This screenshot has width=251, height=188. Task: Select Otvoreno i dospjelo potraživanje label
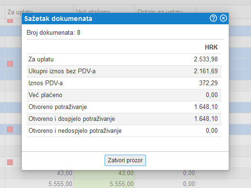pyautogui.click(x=72, y=119)
